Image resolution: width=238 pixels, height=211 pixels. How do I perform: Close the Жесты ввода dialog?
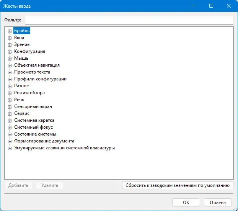229,6
